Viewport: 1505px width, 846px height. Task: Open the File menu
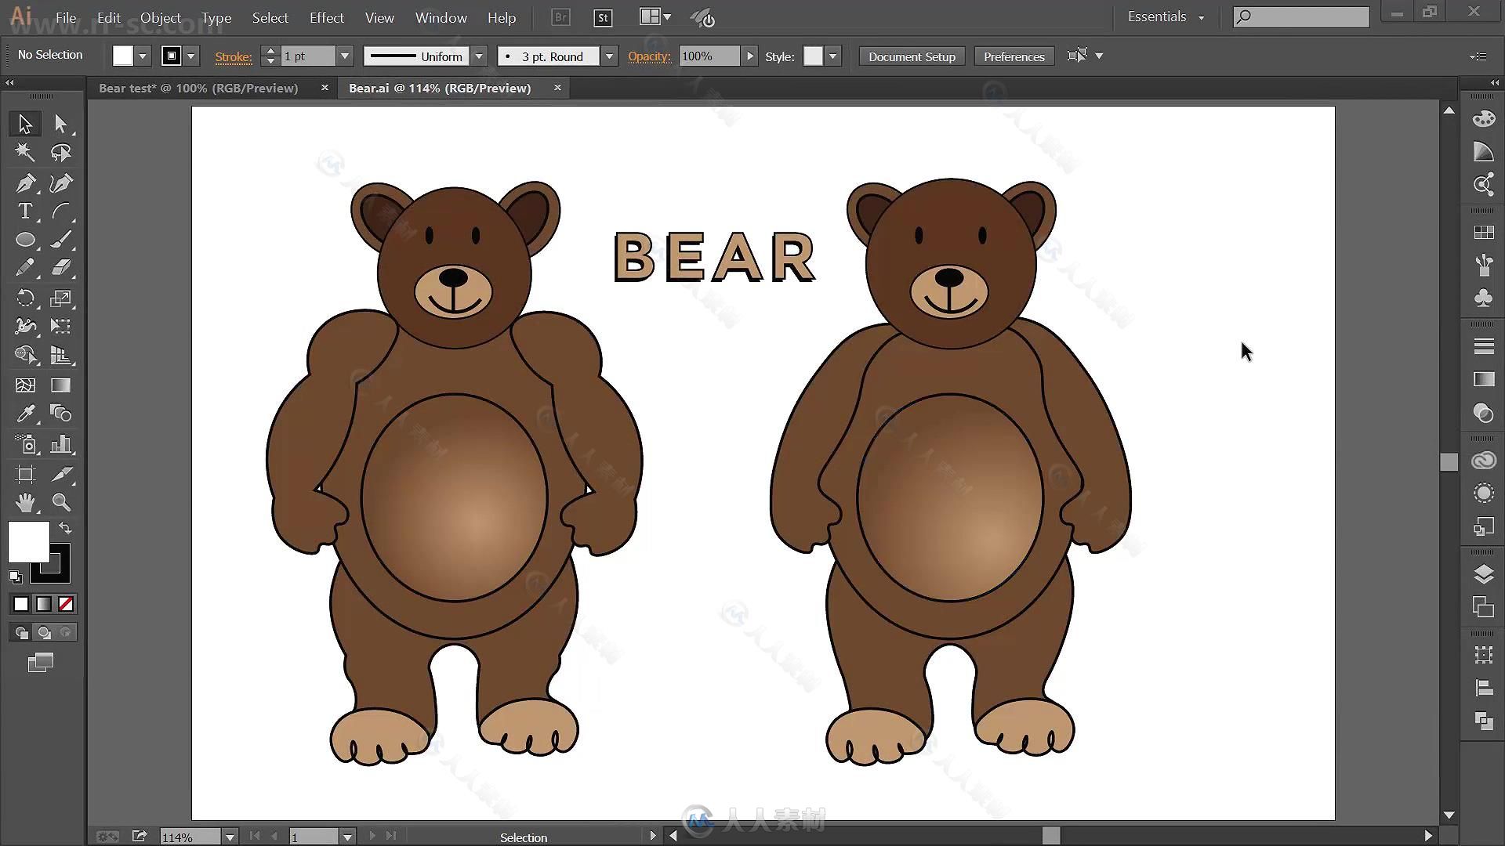coord(66,17)
